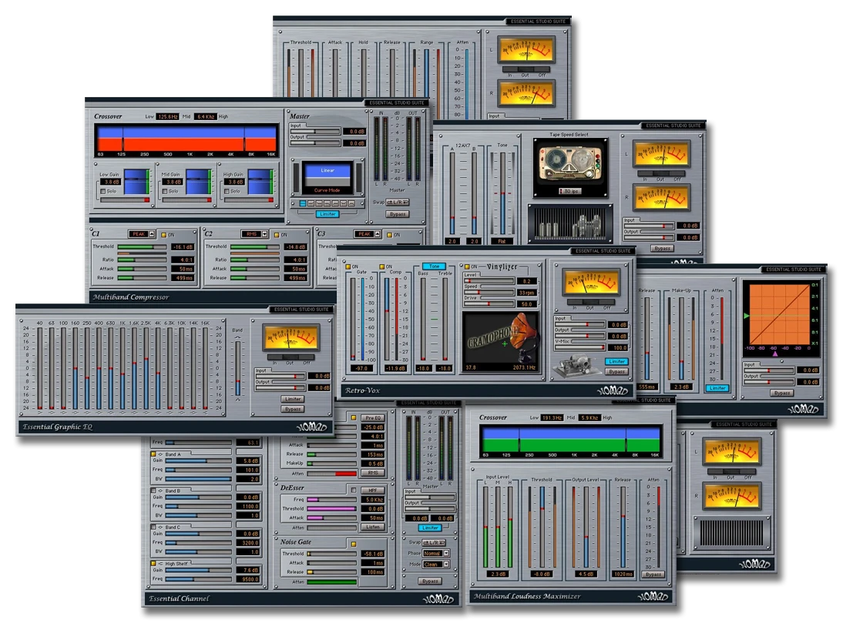Enable the Low Gain Solo checkbox
The width and height of the screenshot is (843, 623).
point(103,191)
